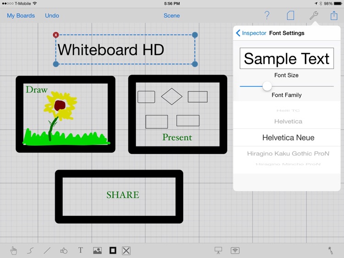The width and height of the screenshot is (344, 258).
Task: Select the Whiteboard HD text
Action: pos(111,50)
